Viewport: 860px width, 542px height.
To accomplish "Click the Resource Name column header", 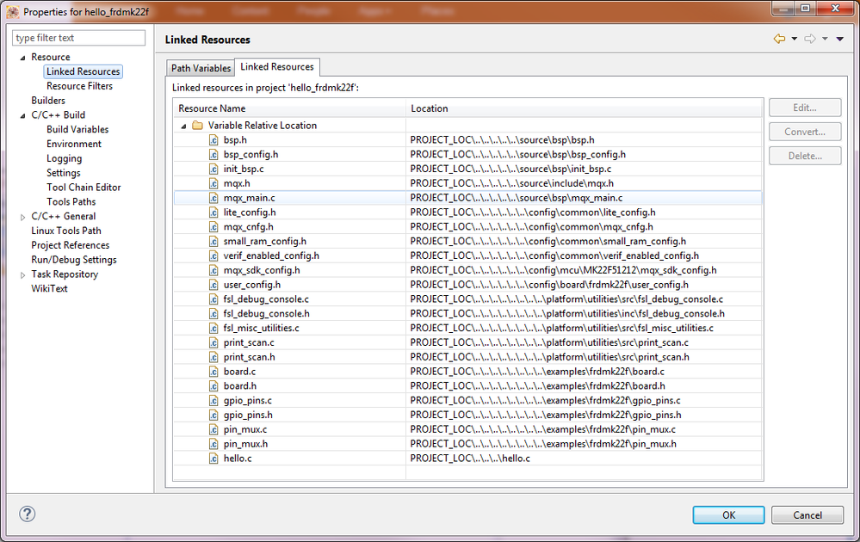I will [289, 108].
